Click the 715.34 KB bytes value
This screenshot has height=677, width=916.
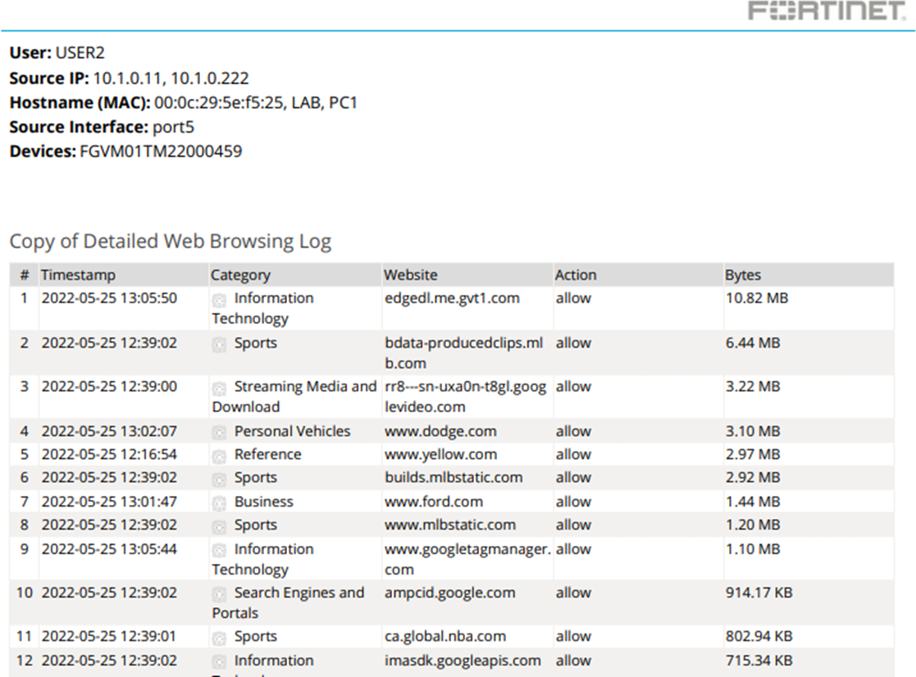tap(759, 661)
